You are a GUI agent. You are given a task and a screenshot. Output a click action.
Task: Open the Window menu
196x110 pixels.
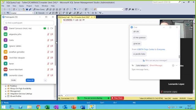click(x=45, y=6)
